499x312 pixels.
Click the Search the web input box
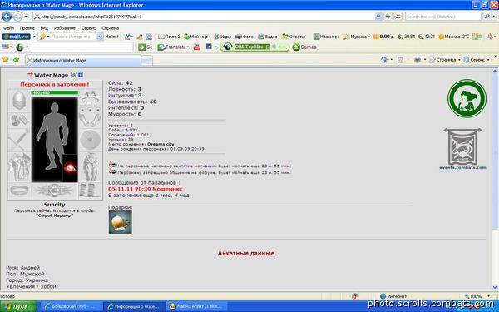[443, 17]
